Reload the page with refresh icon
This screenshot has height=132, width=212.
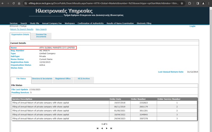[x=14, y=3]
